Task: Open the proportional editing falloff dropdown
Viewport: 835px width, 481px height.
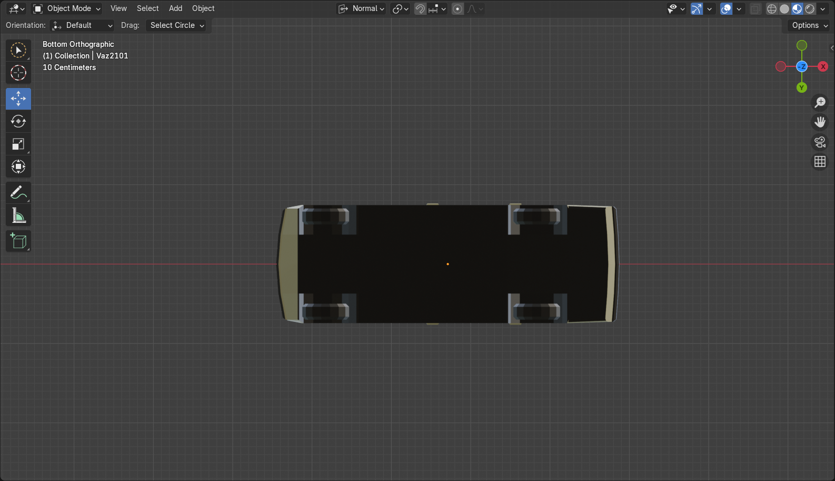Action: [x=475, y=8]
